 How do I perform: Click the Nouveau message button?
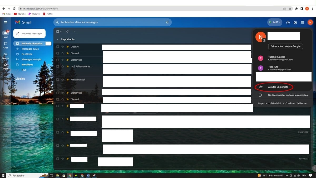click(29, 33)
